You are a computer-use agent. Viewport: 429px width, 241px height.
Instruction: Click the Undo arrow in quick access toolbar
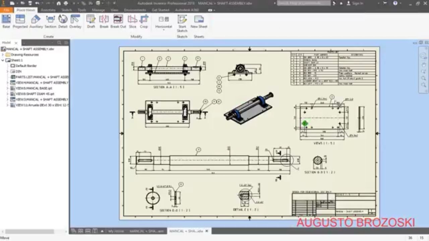(x=37, y=3)
